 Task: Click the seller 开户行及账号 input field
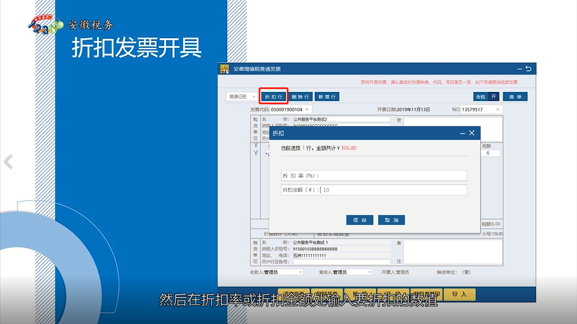pos(341,262)
